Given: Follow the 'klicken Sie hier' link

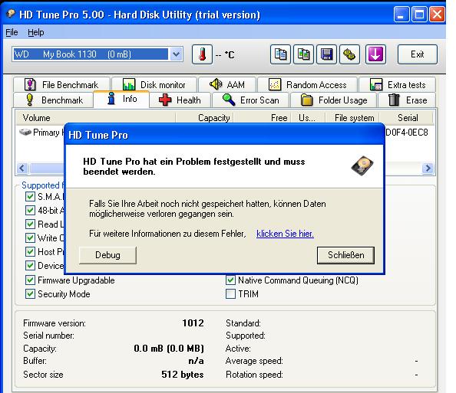Looking at the screenshot, I should 285,234.
